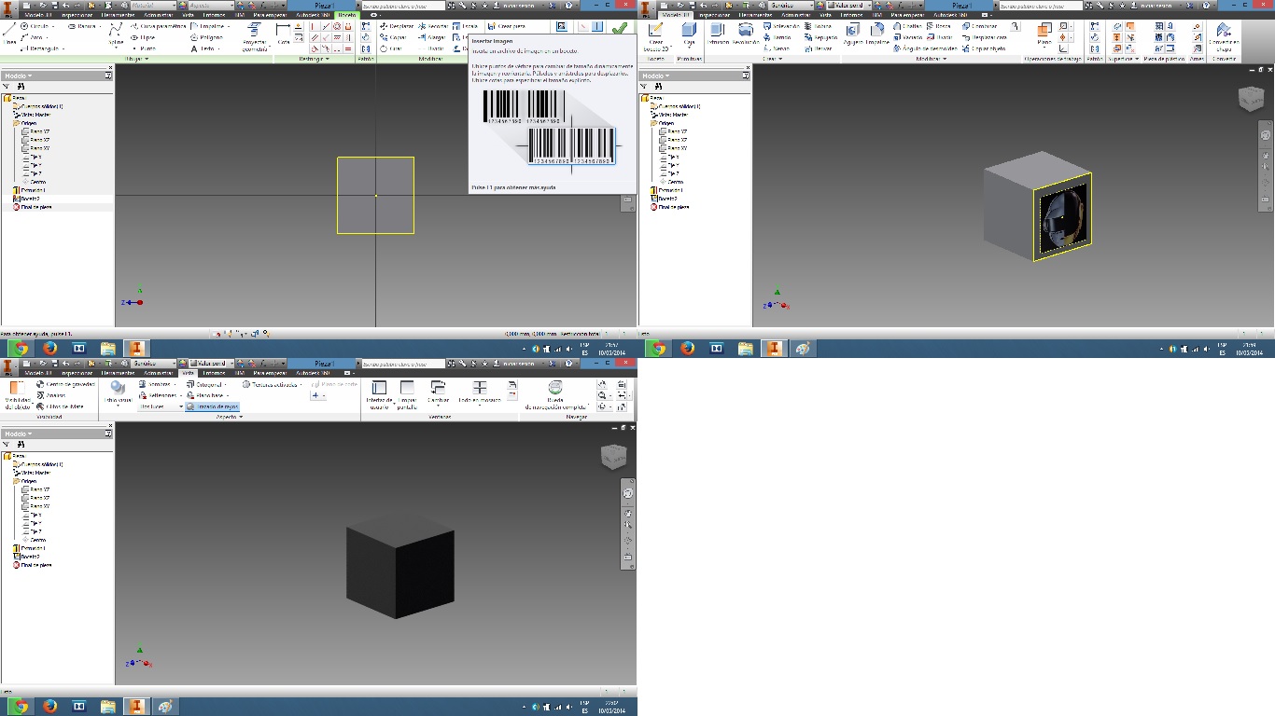
Task: Click the image decal on the cube face
Action: (1063, 218)
